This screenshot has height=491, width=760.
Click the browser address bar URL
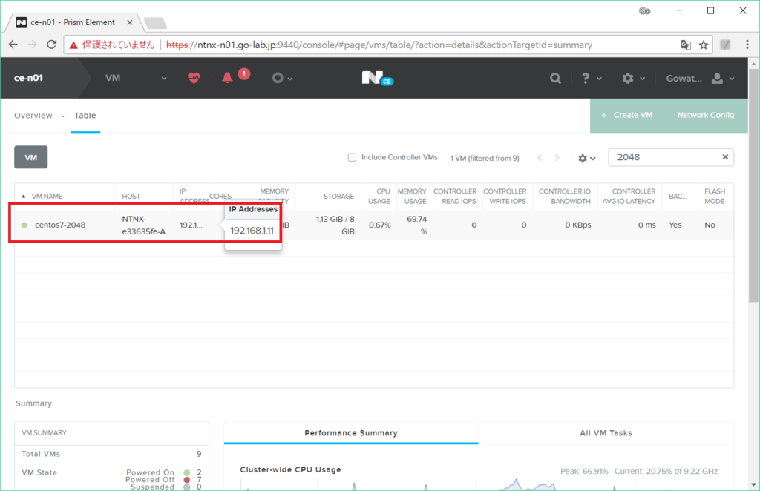tap(379, 45)
